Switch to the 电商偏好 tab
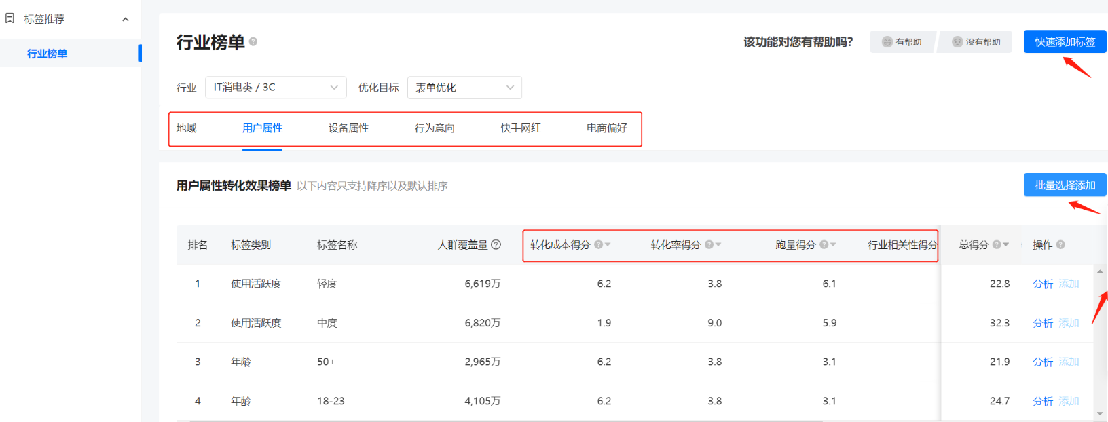Image resolution: width=1108 pixels, height=422 pixels. coord(607,128)
